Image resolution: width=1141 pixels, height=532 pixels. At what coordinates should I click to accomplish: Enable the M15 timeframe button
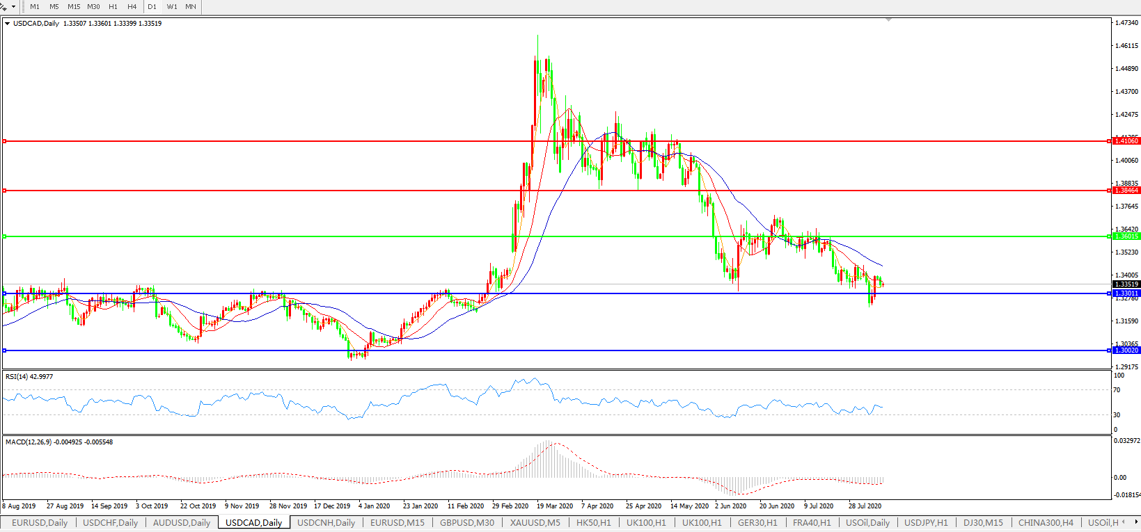(x=74, y=7)
